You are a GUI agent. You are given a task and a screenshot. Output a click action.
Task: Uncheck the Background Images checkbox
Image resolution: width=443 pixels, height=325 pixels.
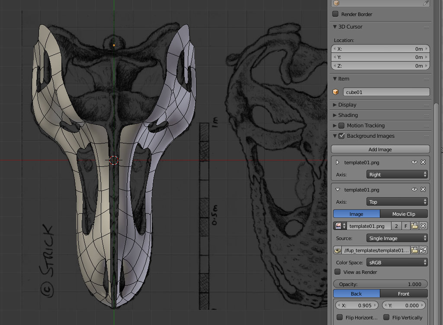coord(341,136)
